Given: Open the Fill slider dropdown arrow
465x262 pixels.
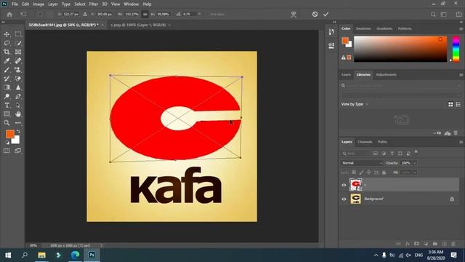Looking at the screenshot, I should pos(415,172).
